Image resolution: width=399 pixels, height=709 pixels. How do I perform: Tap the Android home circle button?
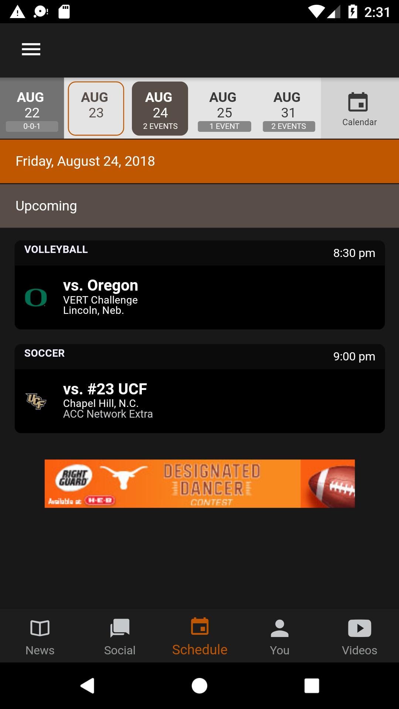pos(199,686)
